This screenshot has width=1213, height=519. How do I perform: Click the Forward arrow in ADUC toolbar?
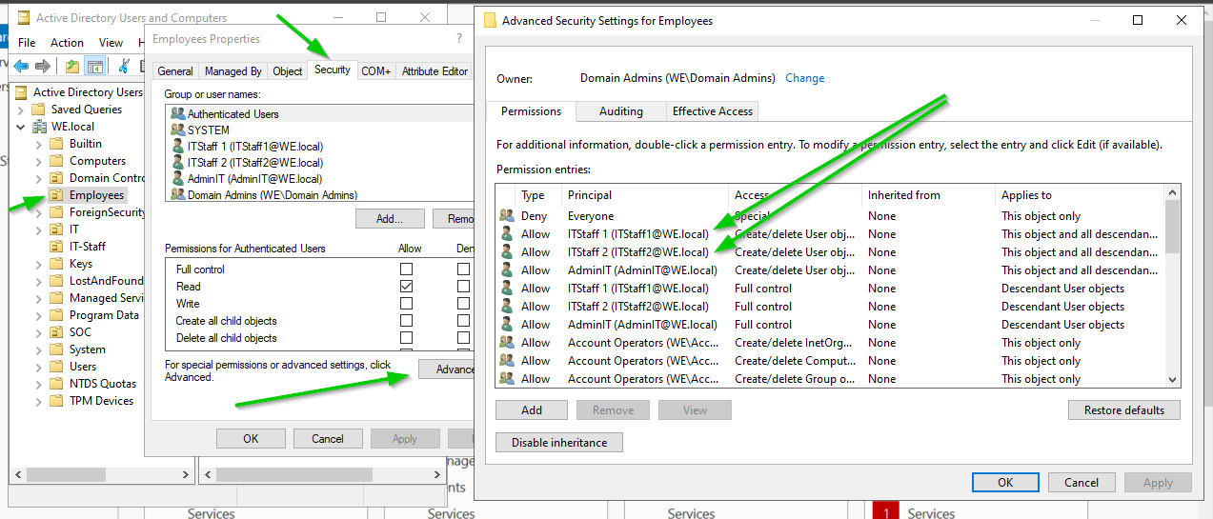click(x=42, y=66)
